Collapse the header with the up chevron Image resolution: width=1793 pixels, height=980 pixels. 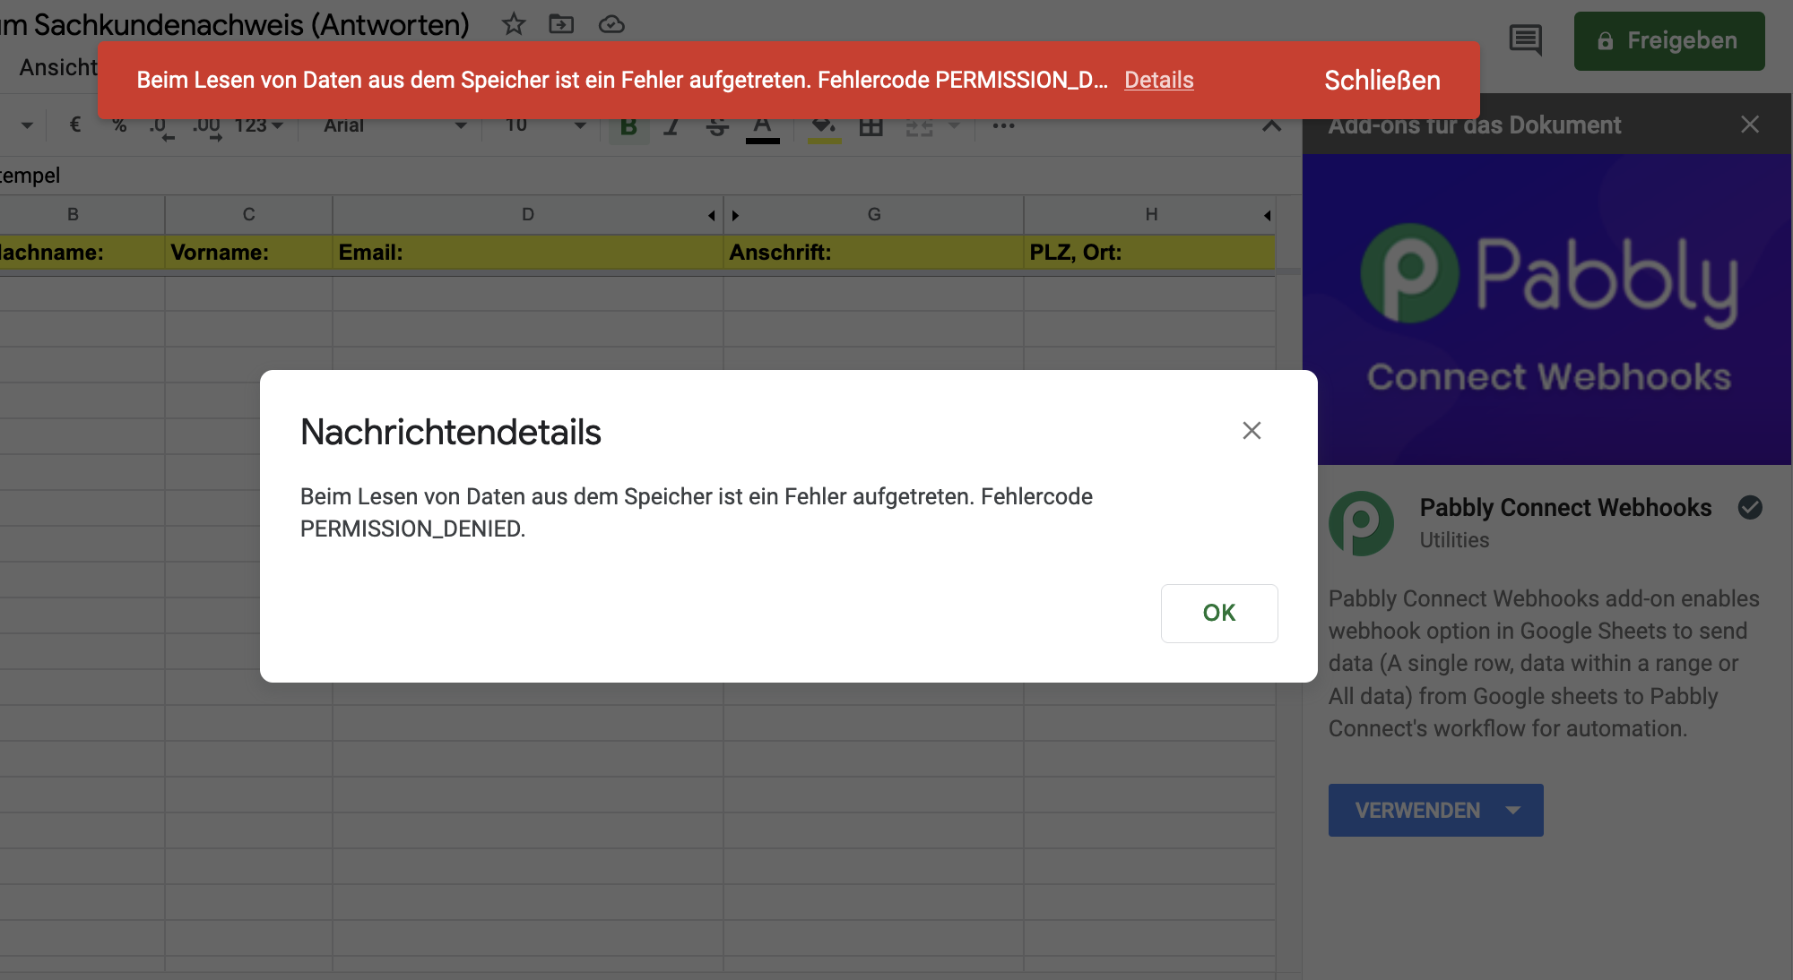1271,125
